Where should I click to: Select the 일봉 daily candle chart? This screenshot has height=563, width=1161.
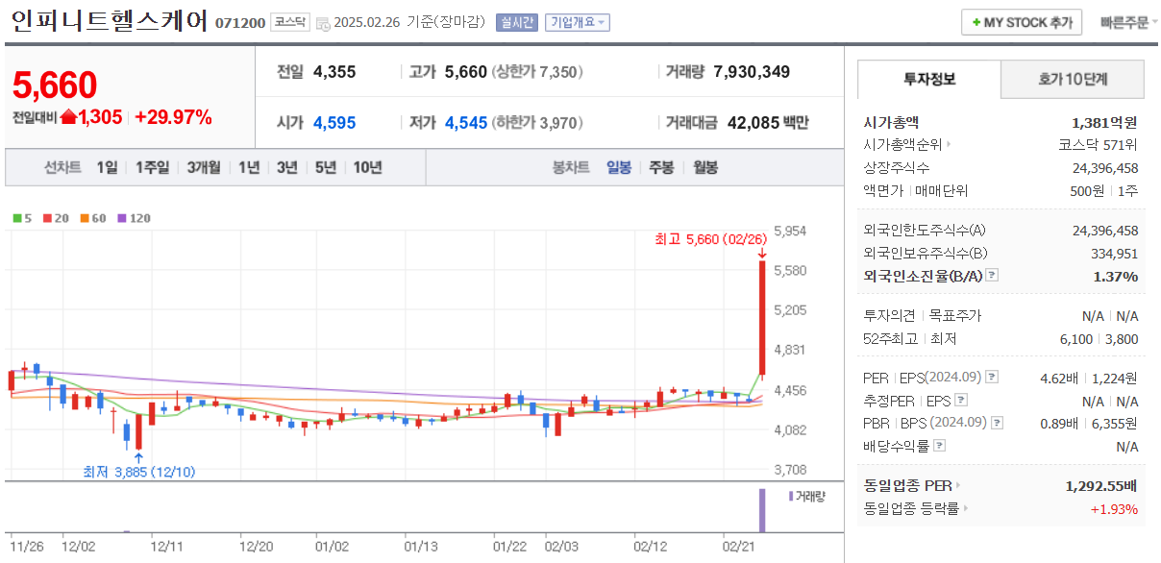[619, 167]
